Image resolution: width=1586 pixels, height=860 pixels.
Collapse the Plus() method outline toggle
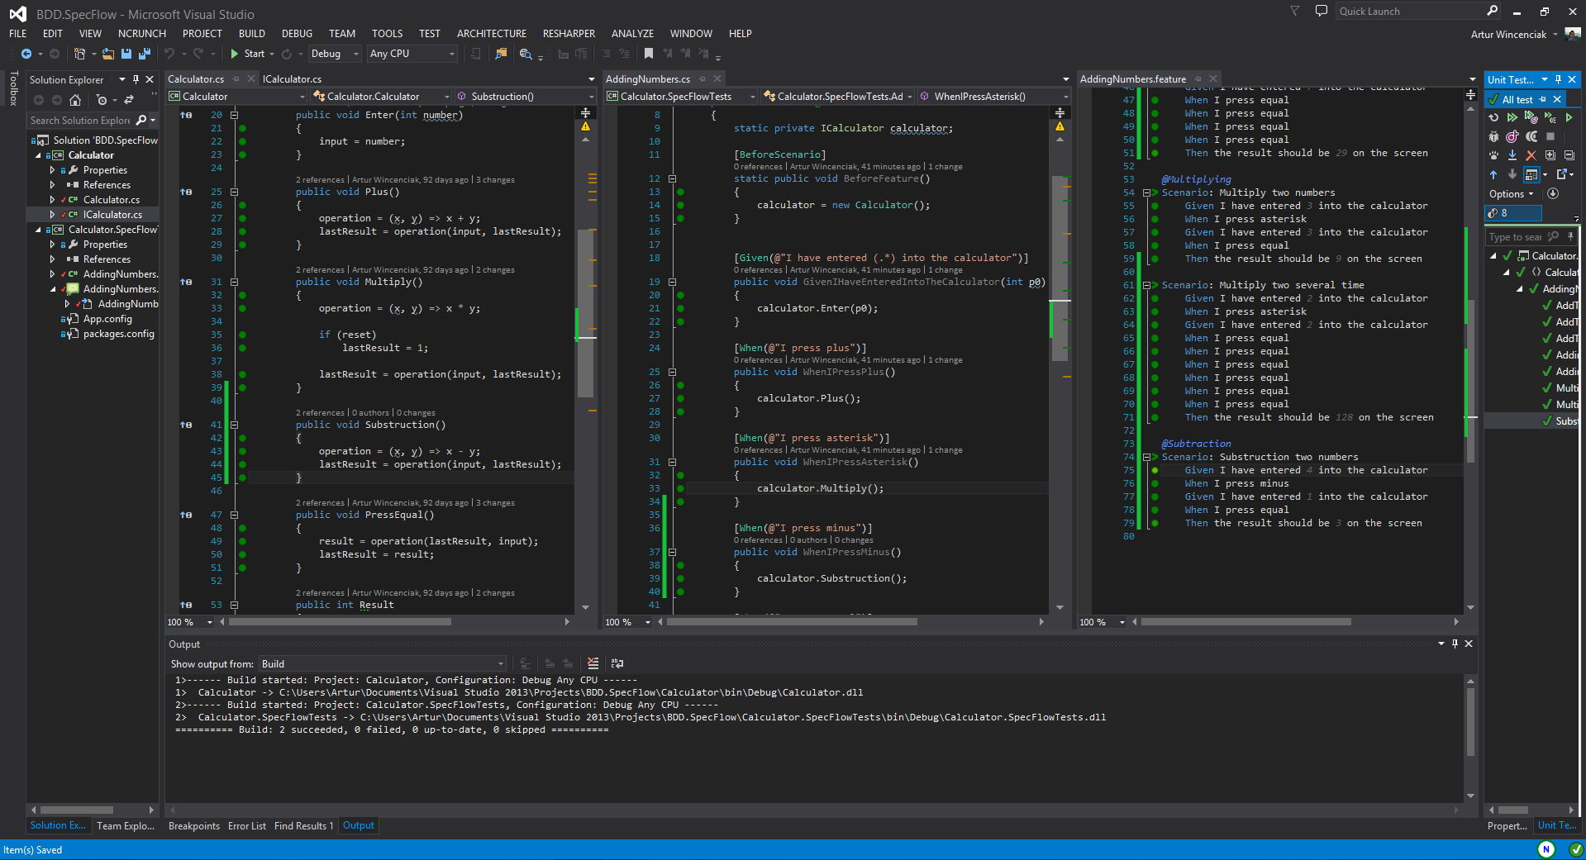[x=234, y=192]
